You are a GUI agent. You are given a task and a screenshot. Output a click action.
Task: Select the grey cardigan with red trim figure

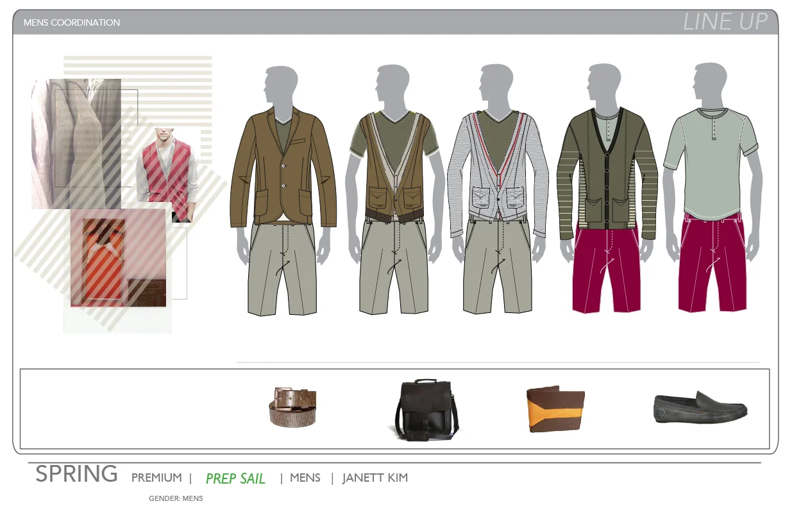pyautogui.click(x=499, y=189)
